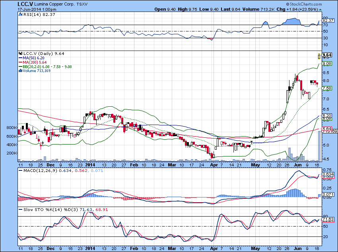Click the Volume 713,169 legend entry

tap(37, 70)
